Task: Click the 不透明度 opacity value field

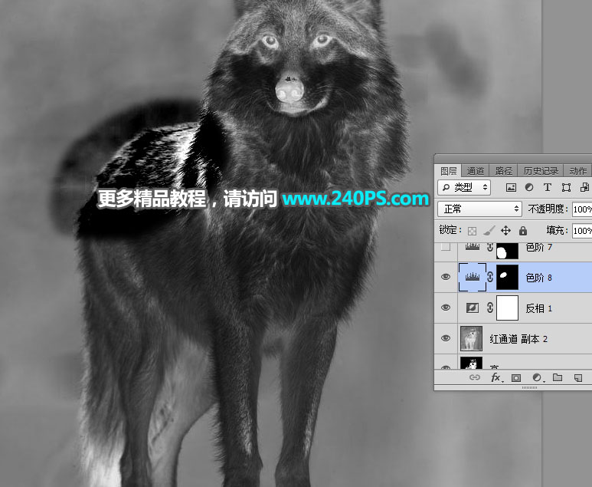Action: coord(582,209)
